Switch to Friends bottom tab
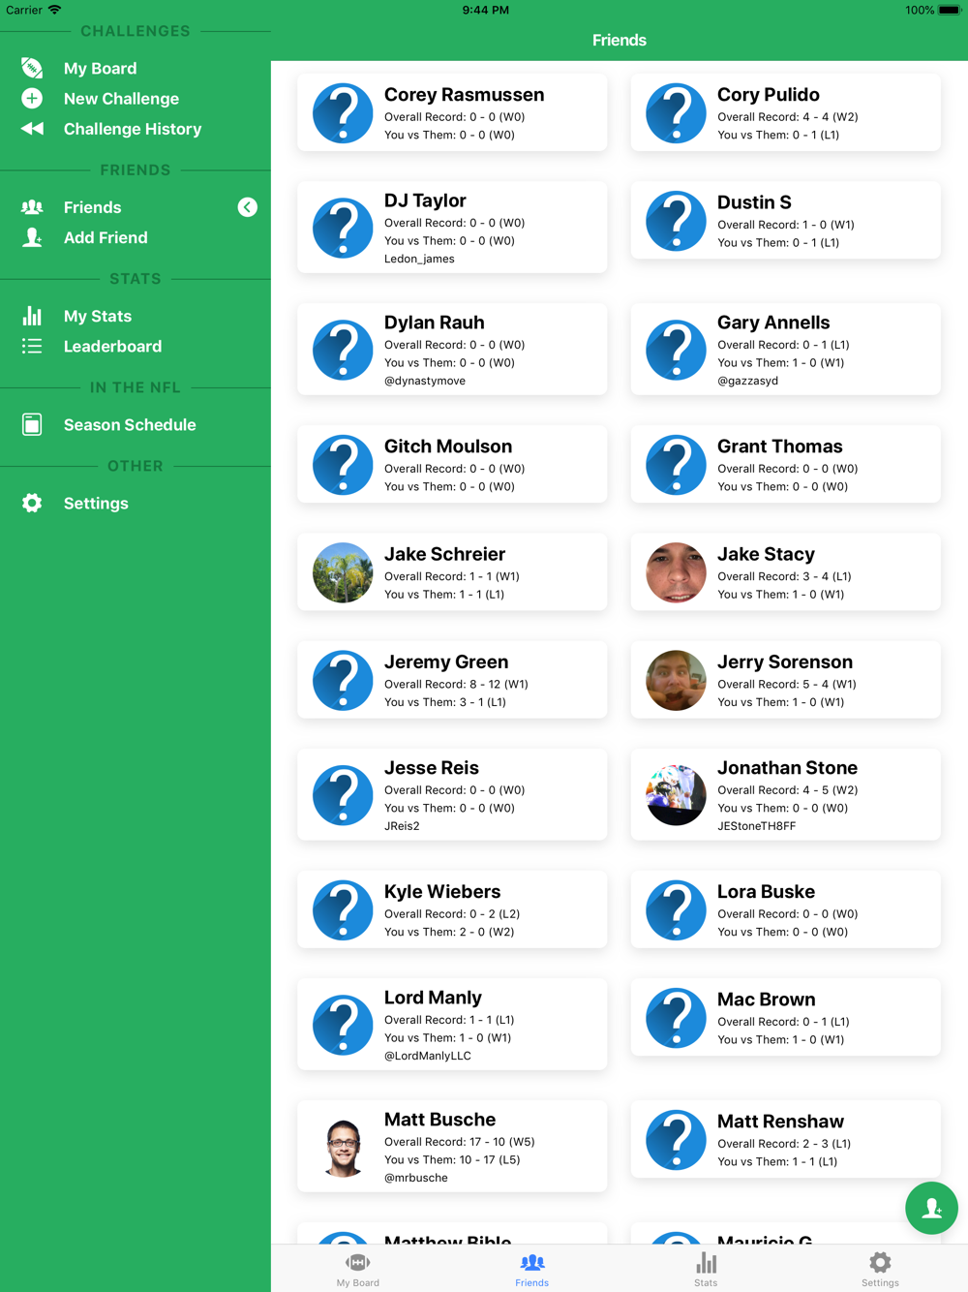968x1292 pixels. tap(532, 1269)
